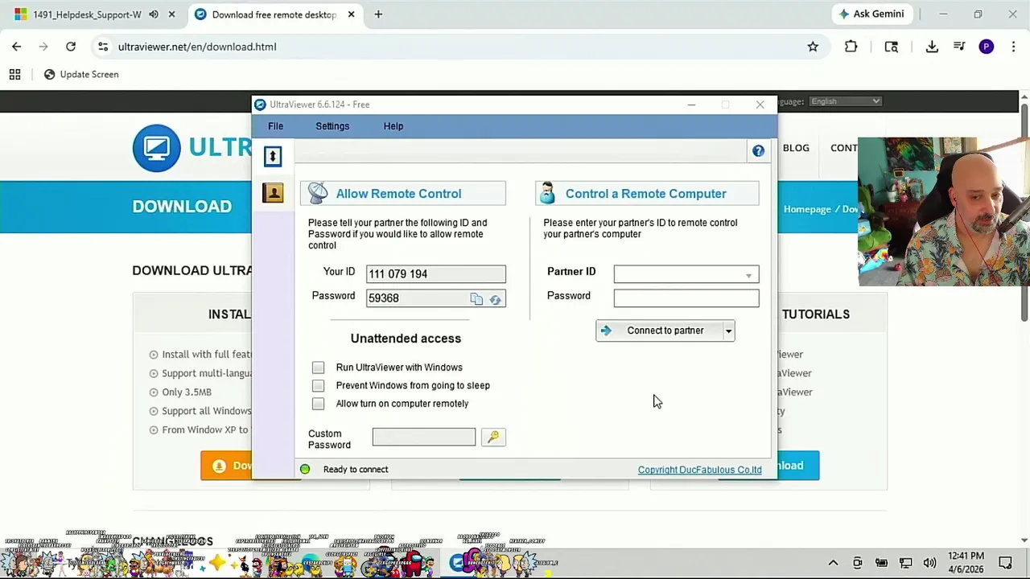Open the browser Extensions puzzle icon
Viewport: 1030px width, 579px height.
coord(851,47)
